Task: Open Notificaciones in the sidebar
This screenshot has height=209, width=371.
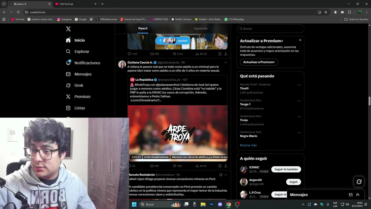Action: click(x=83, y=63)
